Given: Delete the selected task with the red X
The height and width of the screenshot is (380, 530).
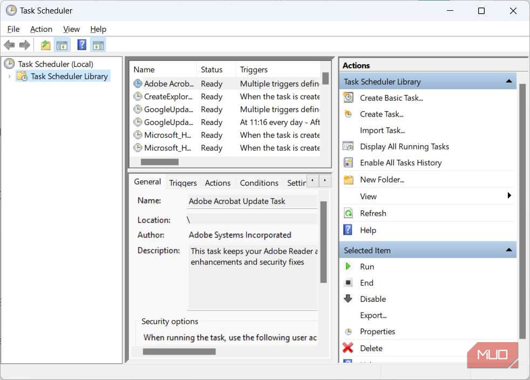Looking at the screenshot, I should click(x=348, y=348).
